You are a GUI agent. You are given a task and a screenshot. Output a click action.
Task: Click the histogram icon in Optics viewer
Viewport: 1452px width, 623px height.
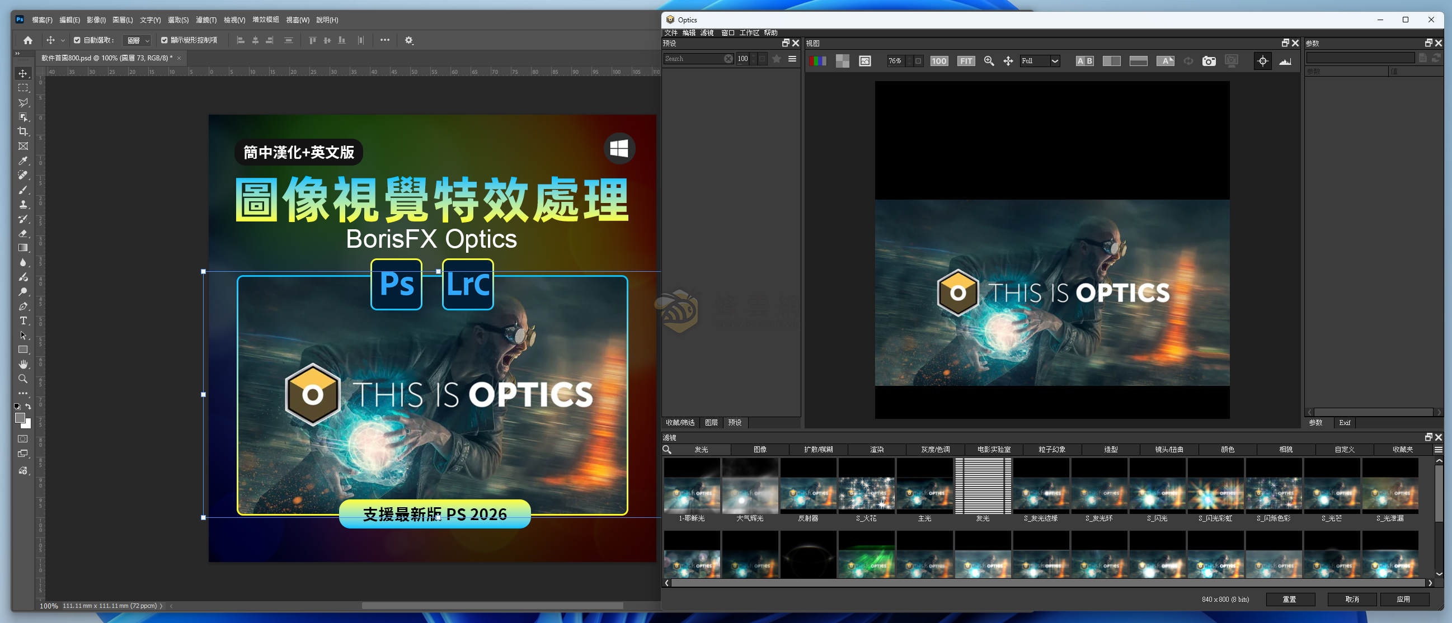[1285, 61]
